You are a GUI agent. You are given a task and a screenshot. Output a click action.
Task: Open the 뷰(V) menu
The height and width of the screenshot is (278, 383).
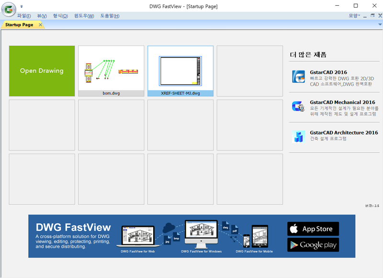click(42, 16)
